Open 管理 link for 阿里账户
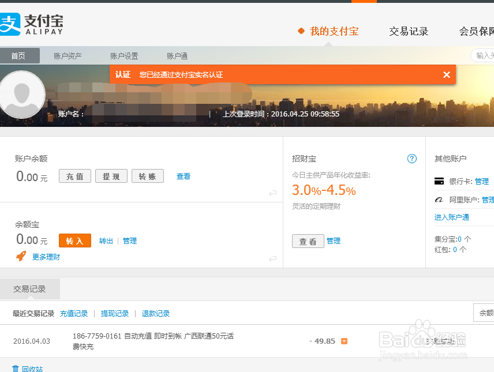Screen dimensions: 494x372 point(488,200)
